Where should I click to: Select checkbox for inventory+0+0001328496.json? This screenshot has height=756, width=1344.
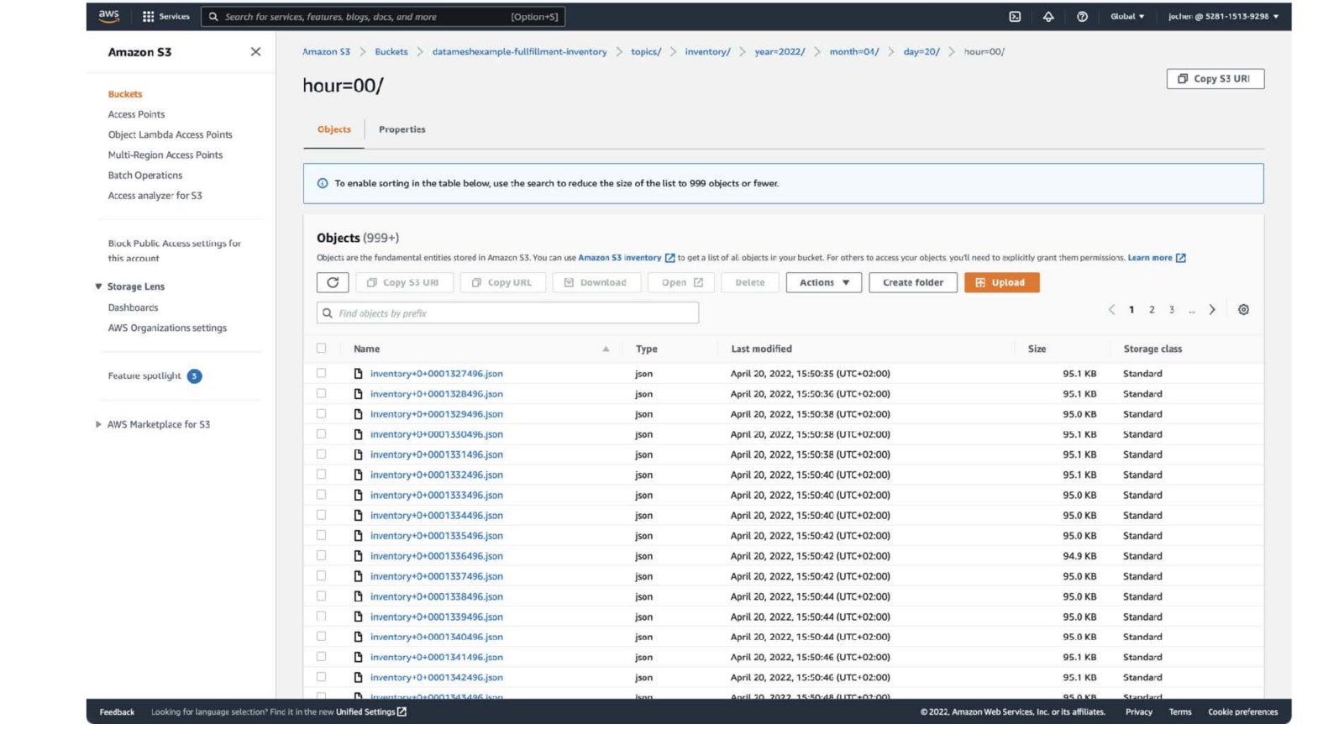(x=321, y=393)
